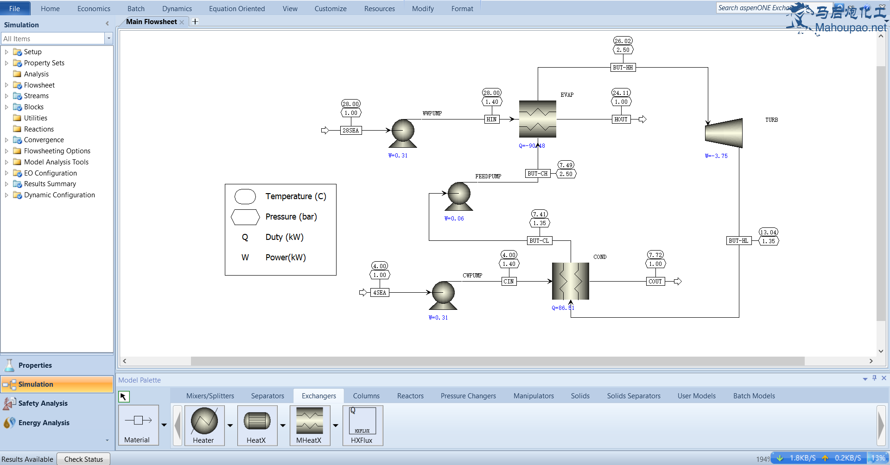The width and height of the screenshot is (890, 465).
Task: Open the File menu
Action: 15,8
